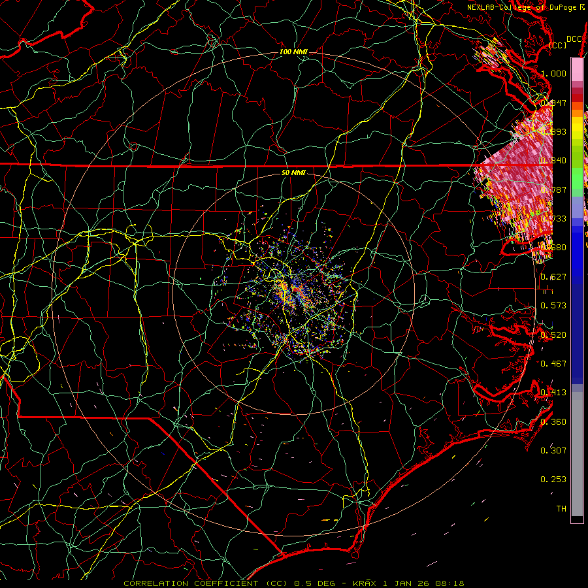This screenshot has width=588, height=588.
Task: Select the 0.253 legend value
Action: click(553, 480)
